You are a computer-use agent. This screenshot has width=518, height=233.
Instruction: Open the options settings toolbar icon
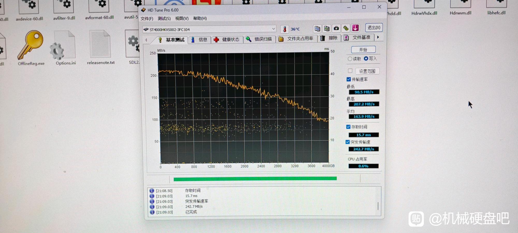coord(346,28)
